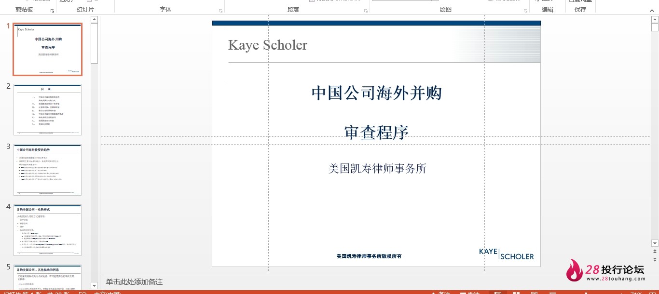The width and height of the screenshot is (659, 294).
Task: Go to previous slide with double-up arrow
Action: coord(655,252)
